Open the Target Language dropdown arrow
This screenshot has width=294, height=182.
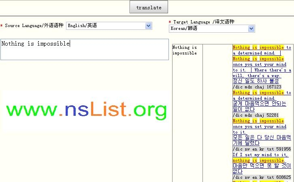coord(251,29)
